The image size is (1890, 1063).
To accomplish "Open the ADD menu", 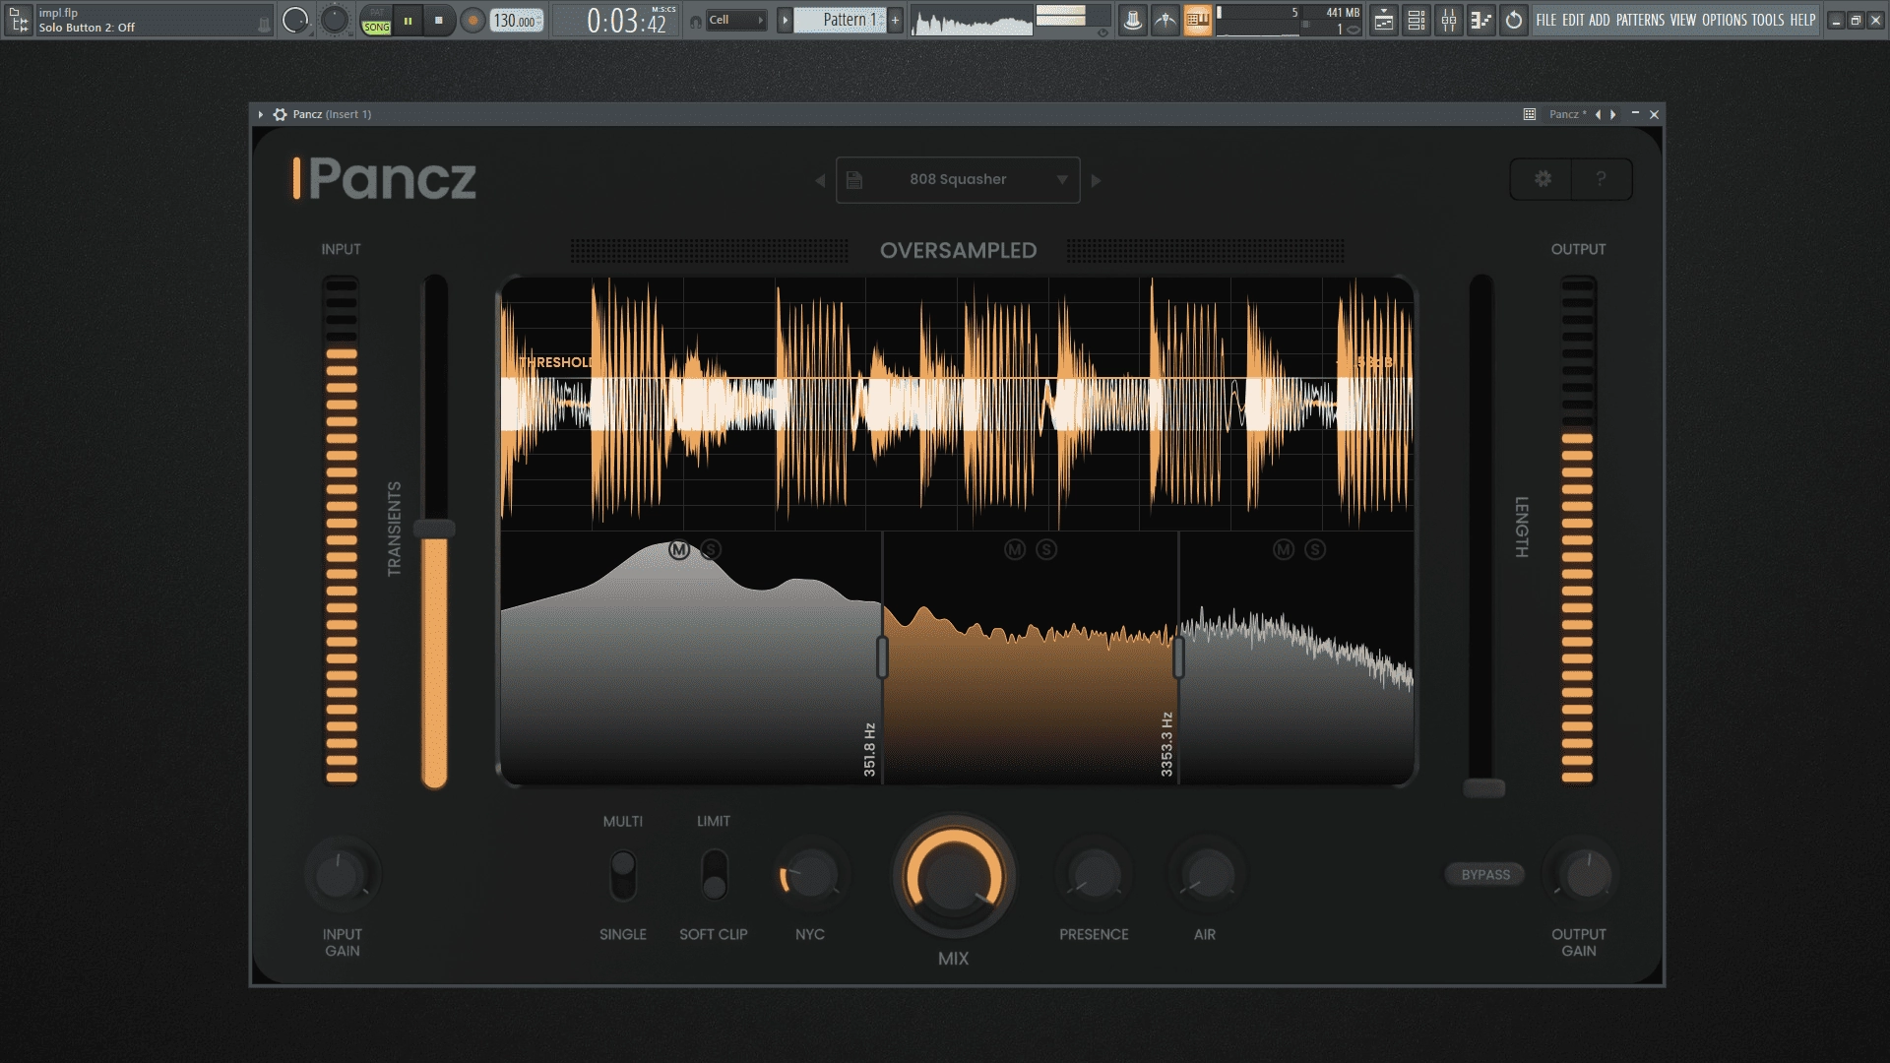I will pos(1600,20).
